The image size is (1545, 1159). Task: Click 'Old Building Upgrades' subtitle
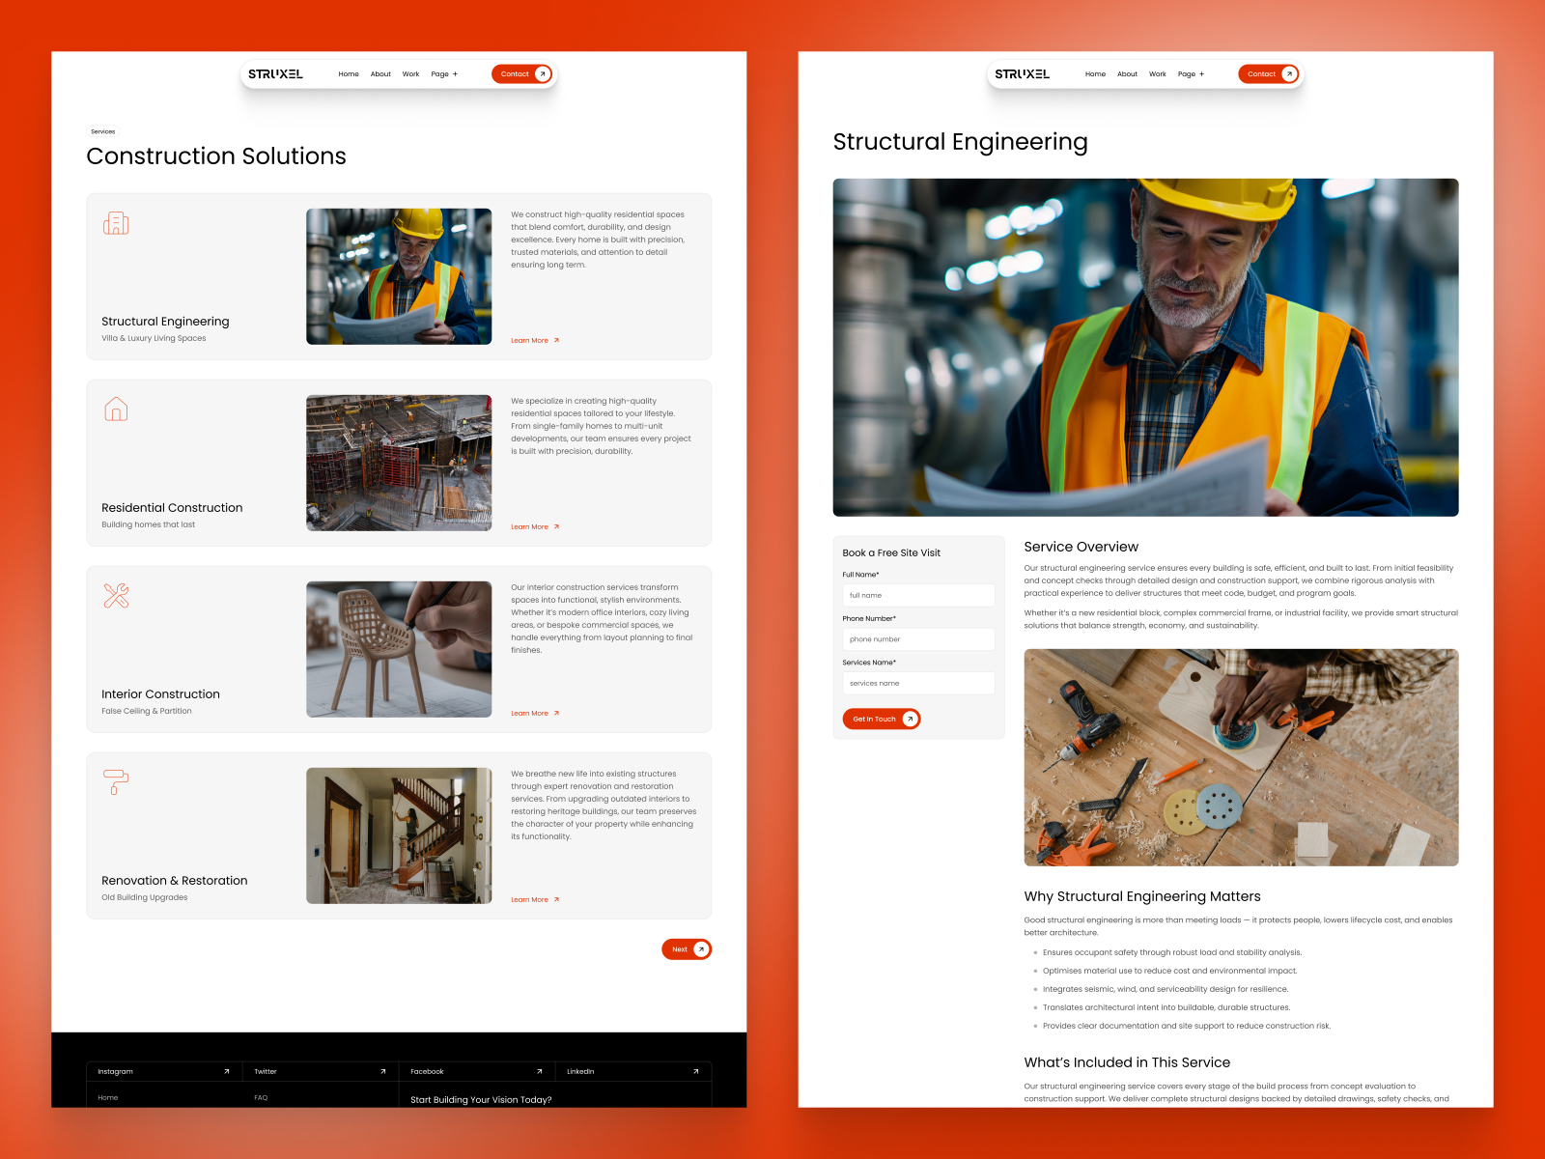145,898
